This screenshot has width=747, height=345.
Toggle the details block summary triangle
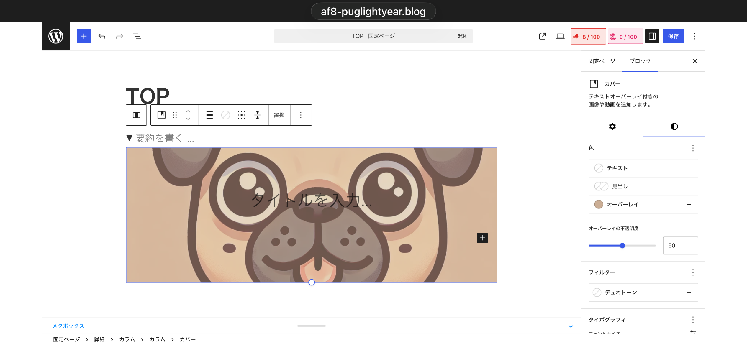[x=129, y=138]
